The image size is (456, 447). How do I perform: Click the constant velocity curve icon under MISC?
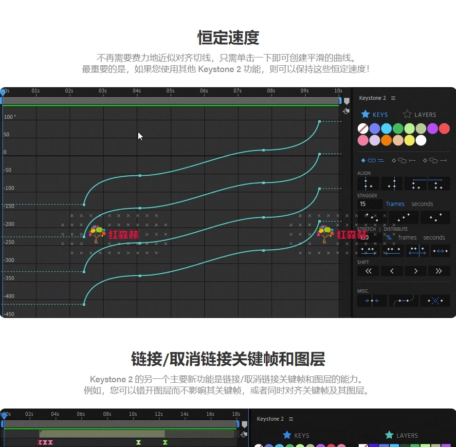click(403, 300)
